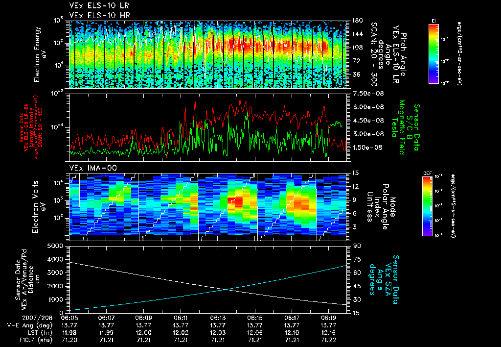501x347 pixels.
Task: Click the 06:15 time tick label
Action: coord(254,319)
